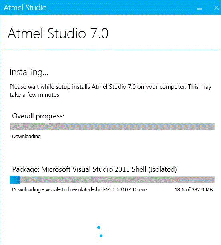The image size is (221, 245).
Task: Click the Downloading status under overall progress
Action: pyautogui.click(x=26, y=137)
